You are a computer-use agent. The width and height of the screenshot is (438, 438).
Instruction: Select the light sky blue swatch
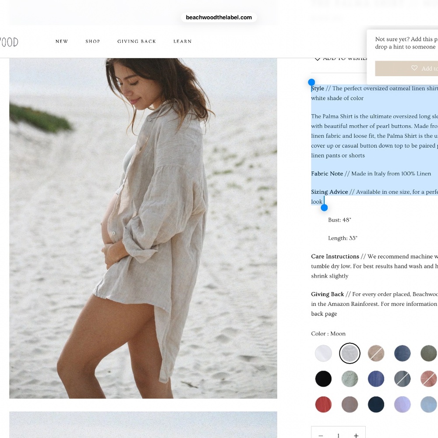coord(428,404)
